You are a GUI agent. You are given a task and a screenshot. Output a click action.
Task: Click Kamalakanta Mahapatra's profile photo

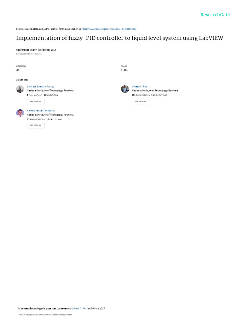(20, 113)
